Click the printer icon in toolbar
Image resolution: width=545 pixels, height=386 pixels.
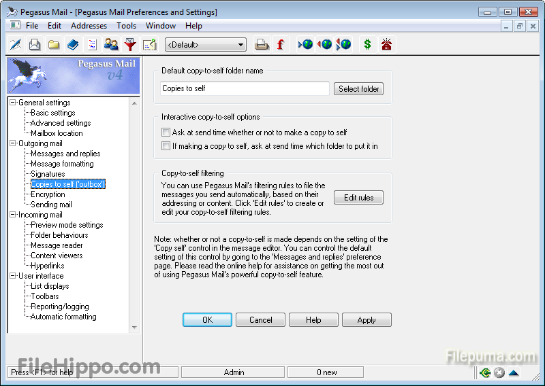click(x=262, y=45)
